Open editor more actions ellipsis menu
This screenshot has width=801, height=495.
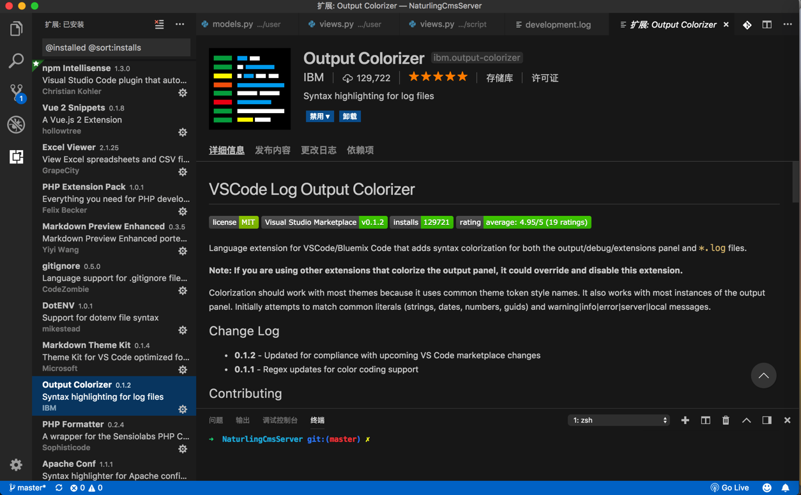(x=788, y=24)
